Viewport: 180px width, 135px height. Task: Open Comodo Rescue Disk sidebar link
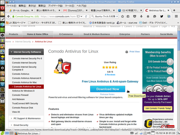point(22,108)
